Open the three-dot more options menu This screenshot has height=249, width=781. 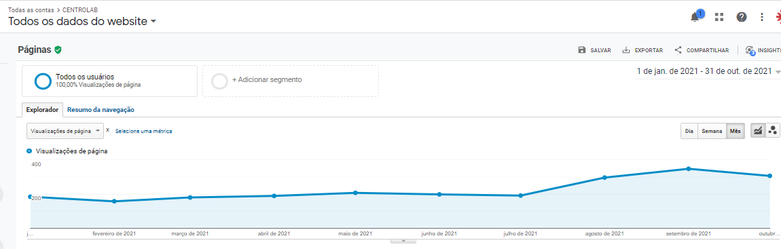click(x=761, y=18)
